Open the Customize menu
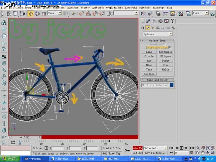Image resolution: width=216 pixels, height=162 pixels. 145,8
